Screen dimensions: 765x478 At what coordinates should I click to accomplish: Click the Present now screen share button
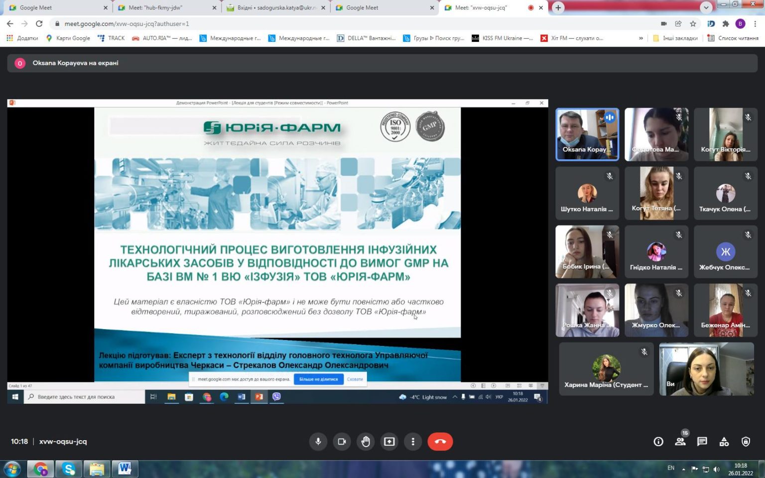389,441
